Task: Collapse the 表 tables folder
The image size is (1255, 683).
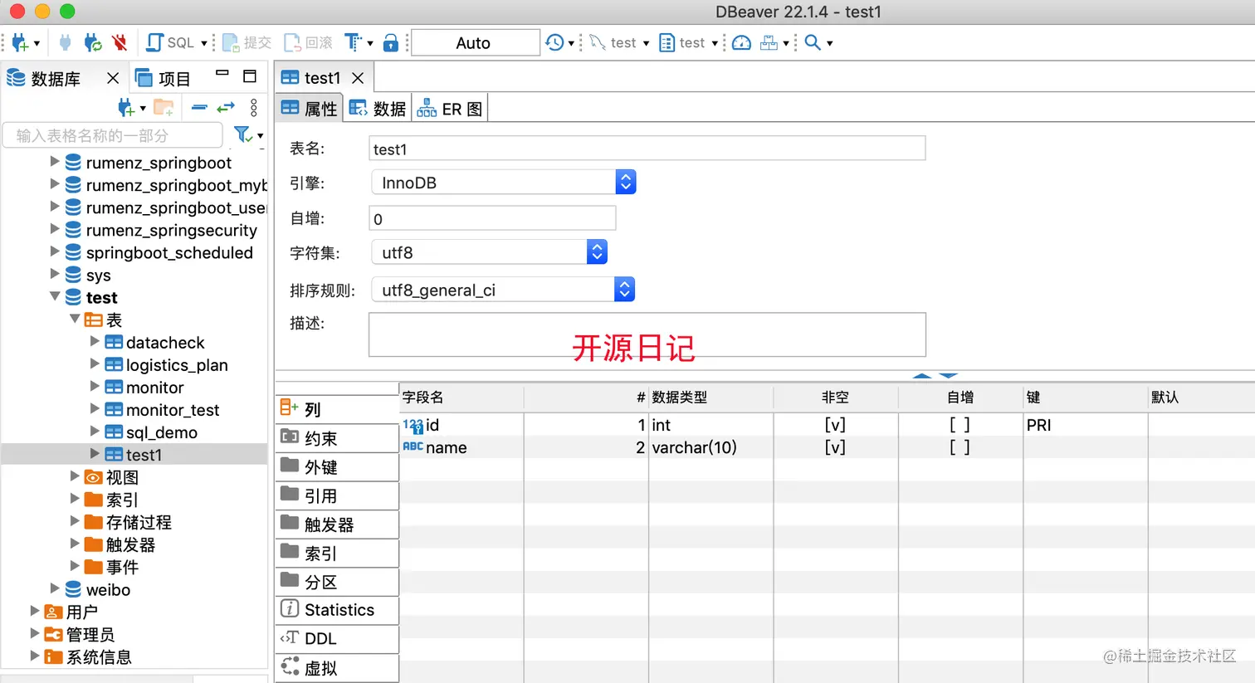Action: (x=75, y=319)
